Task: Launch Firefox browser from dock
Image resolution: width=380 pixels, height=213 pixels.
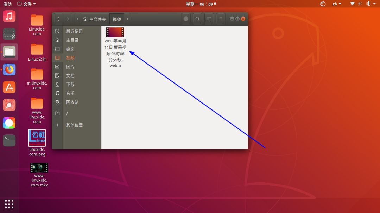Action: click(9, 69)
